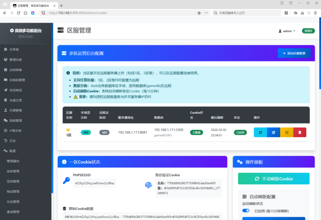Click the fingerprint 身份验证Cookie icon
This screenshot has width=321, height=220.
tap(148, 185)
